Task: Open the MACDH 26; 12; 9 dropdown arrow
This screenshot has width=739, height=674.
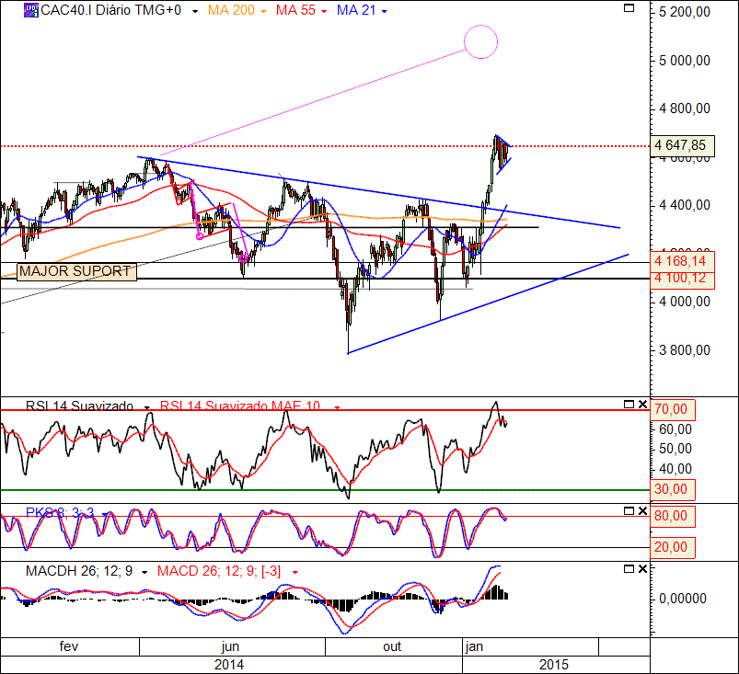Action: pos(144,573)
